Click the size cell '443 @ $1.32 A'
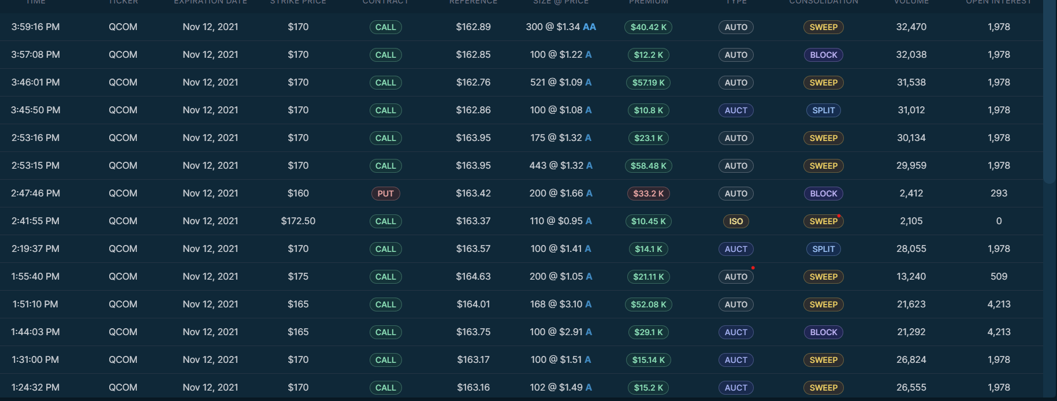The height and width of the screenshot is (401, 1057). (561, 166)
